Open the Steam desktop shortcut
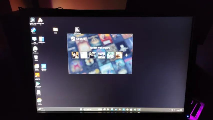Screen dimensions: 213x120 pos(33,30)
